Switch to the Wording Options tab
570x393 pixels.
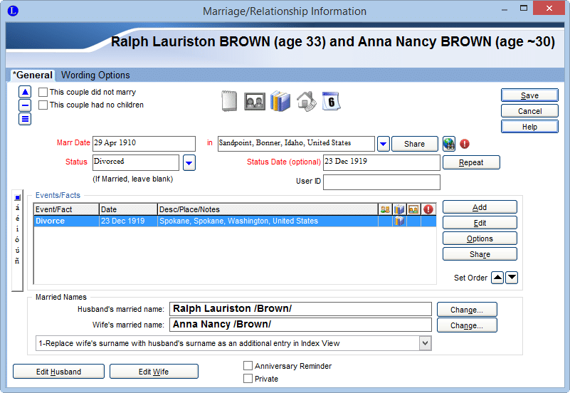[95, 75]
